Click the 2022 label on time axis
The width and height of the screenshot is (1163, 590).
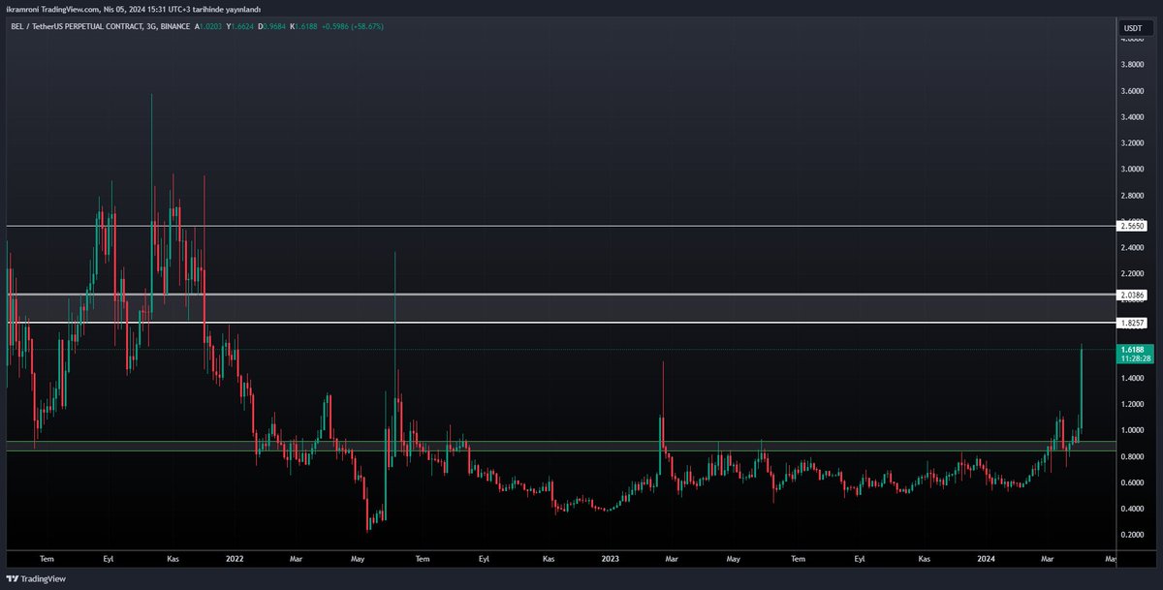coord(234,558)
